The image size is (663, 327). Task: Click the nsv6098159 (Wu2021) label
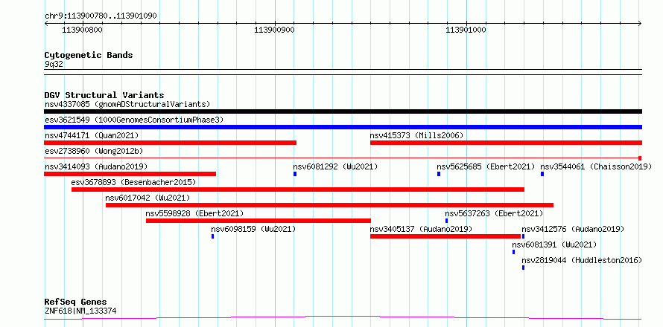coord(253,229)
